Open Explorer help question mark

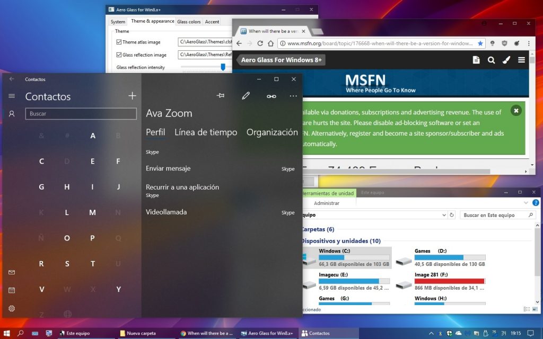536,203
